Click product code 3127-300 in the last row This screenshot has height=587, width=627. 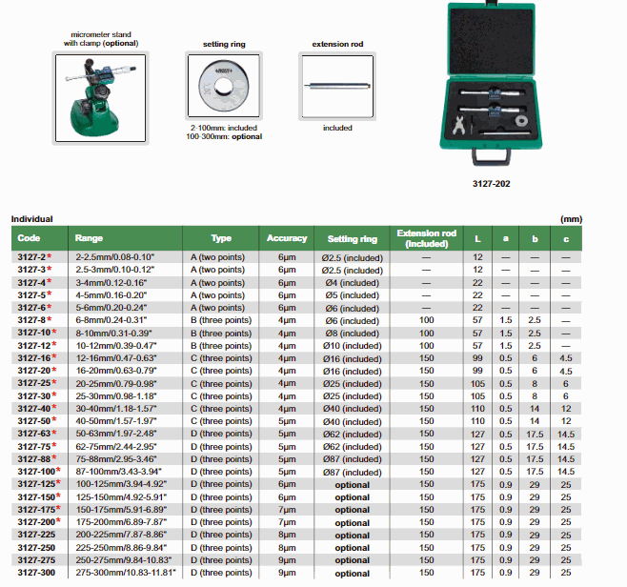35,573
